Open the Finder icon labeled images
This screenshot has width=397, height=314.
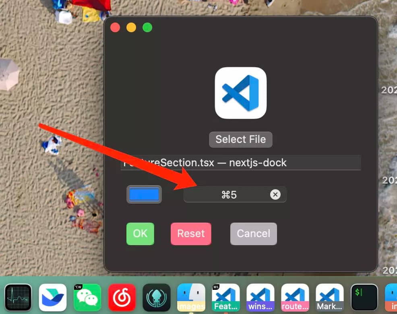[x=191, y=297]
